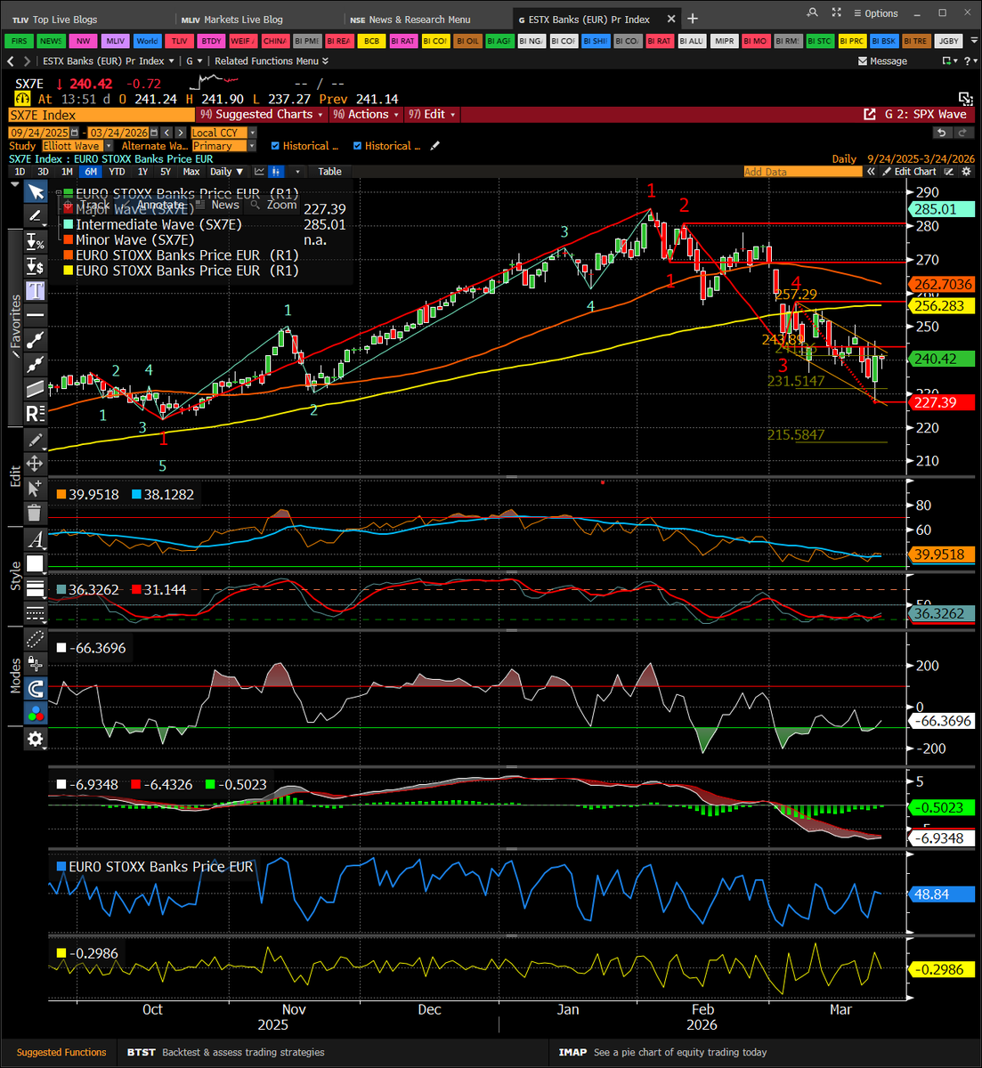Viewport: 982px width, 1068px height.
Task: Toggle second Historical checkbox
Action: click(x=357, y=146)
